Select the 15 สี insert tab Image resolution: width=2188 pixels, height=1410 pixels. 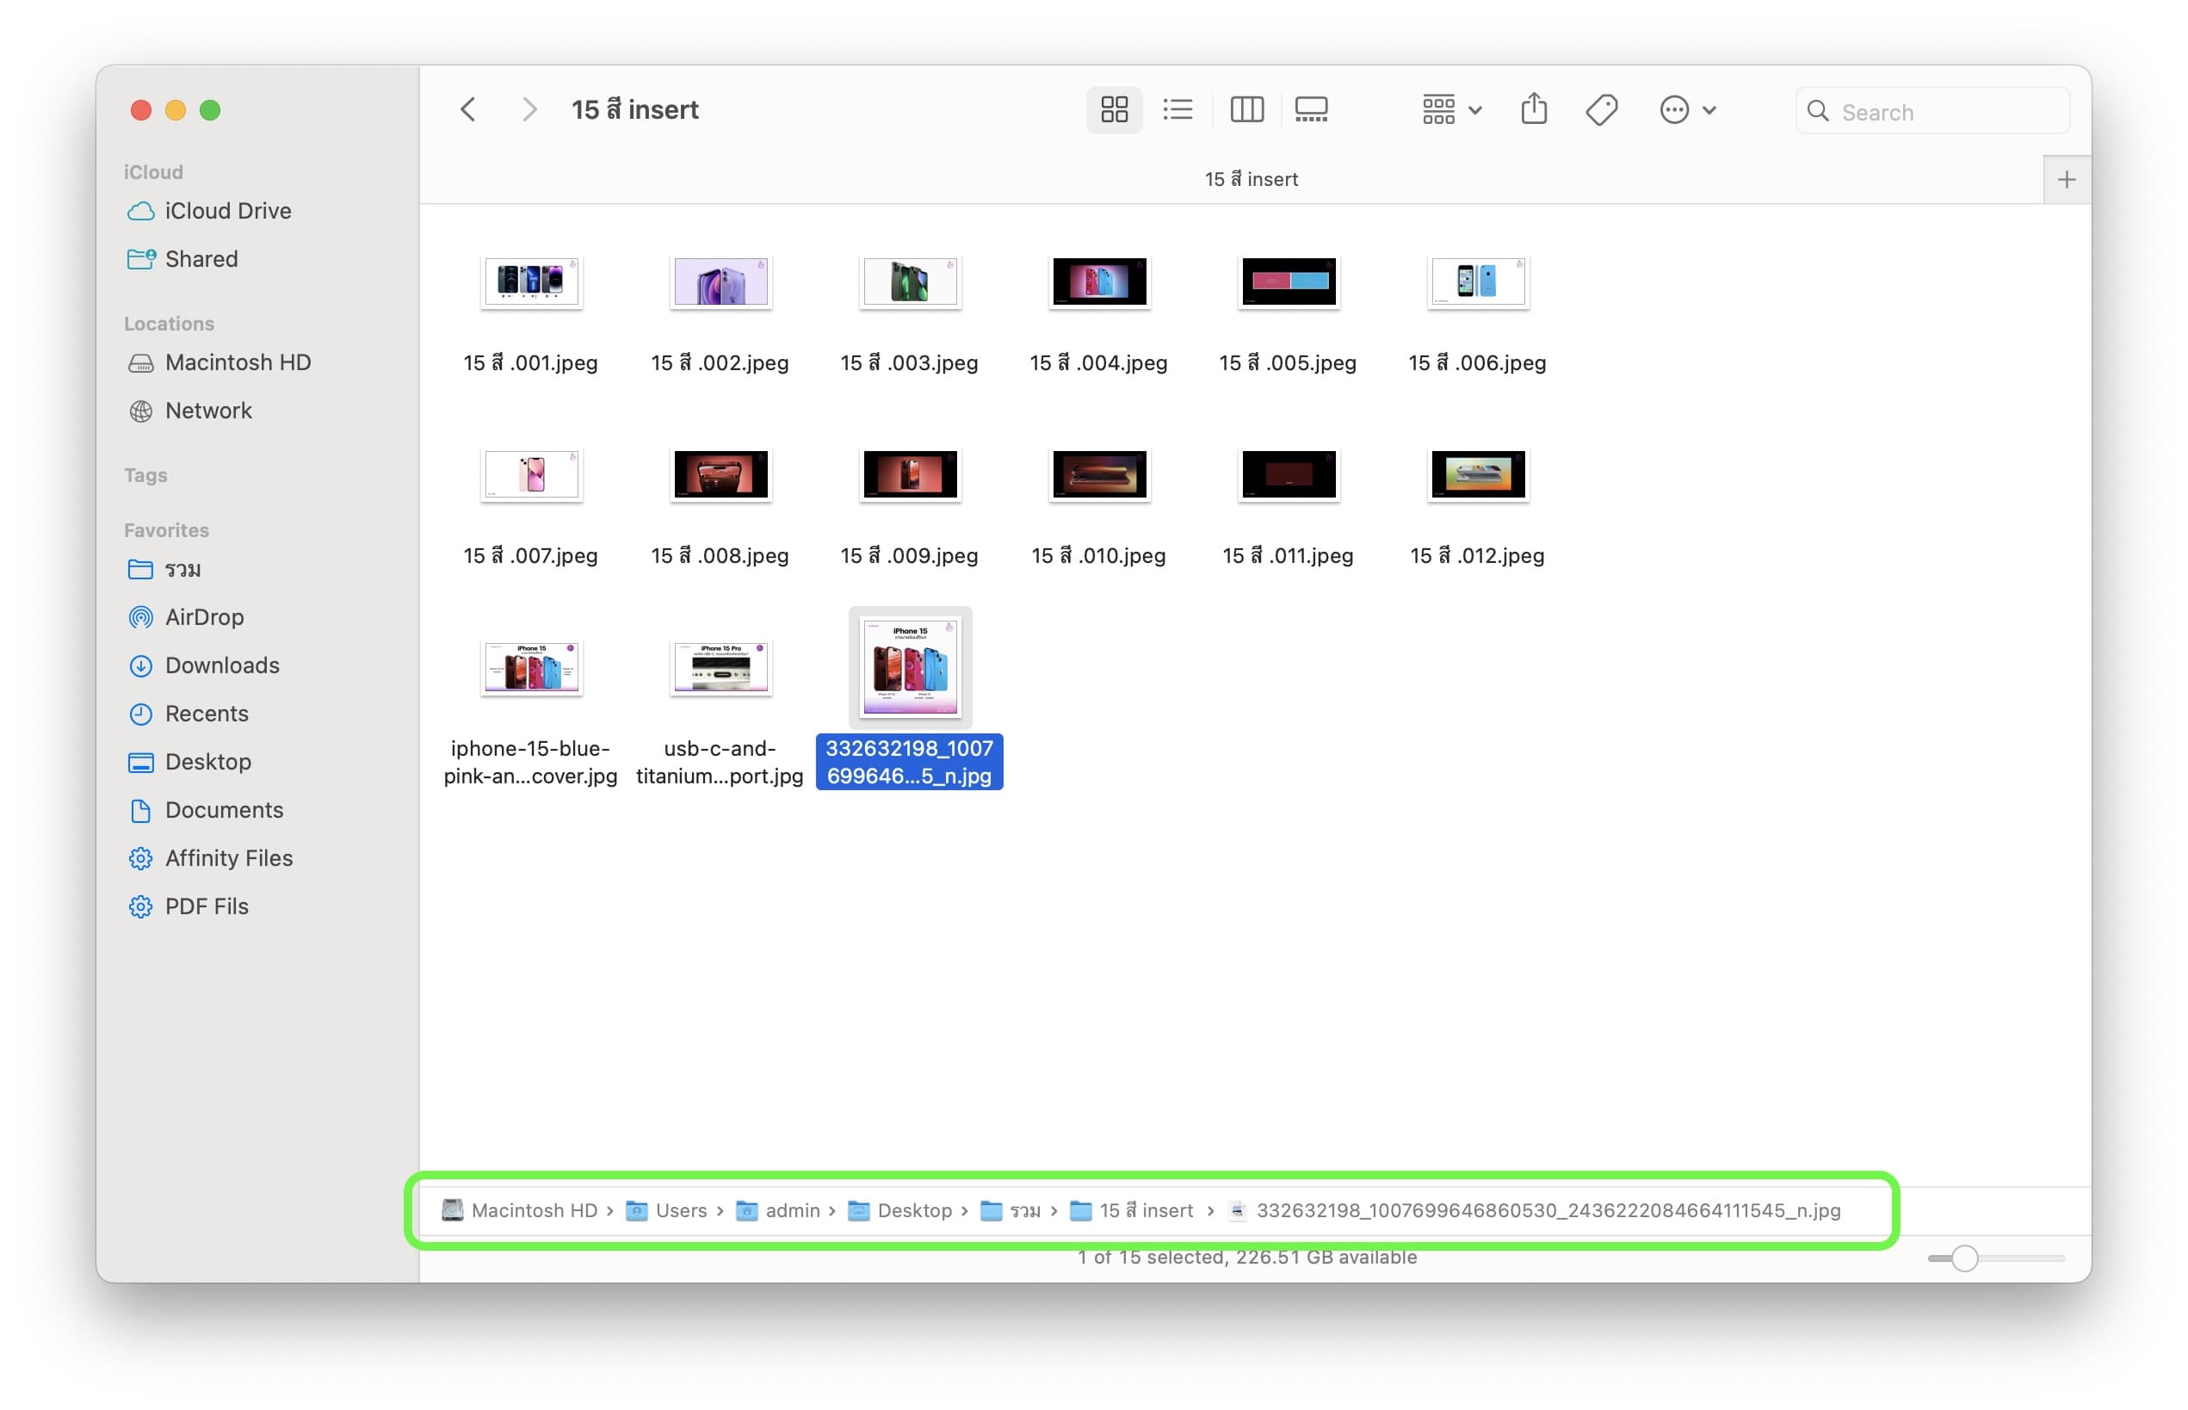(1251, 179)
